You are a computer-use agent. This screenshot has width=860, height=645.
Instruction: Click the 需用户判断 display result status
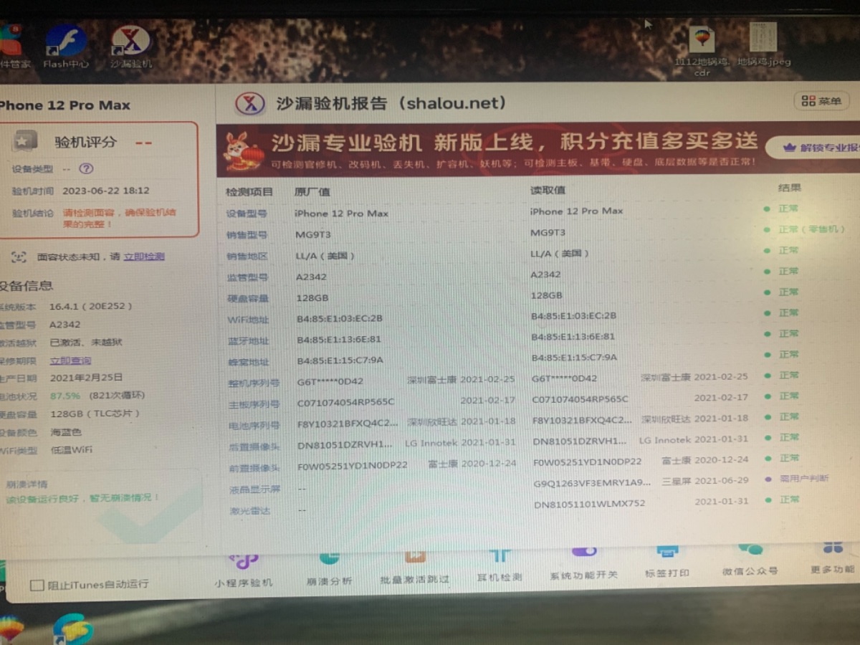click(x=804, y=478)
